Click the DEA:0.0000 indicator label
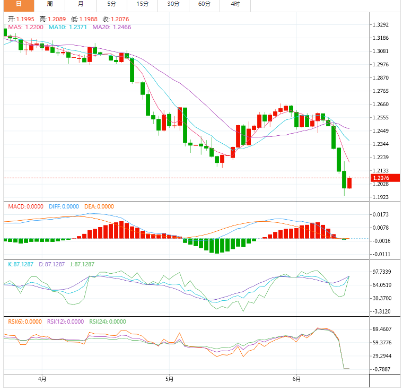This screenshot has width=403, height=391. tap(99, 207)
